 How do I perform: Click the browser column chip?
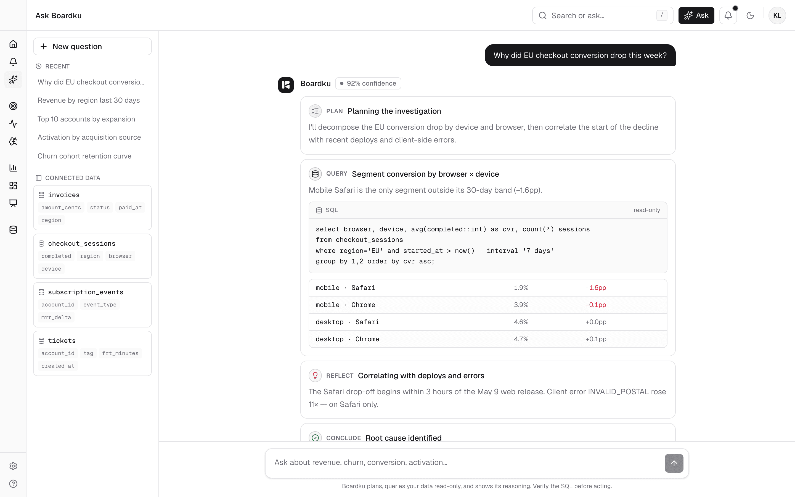pos(120,256)
